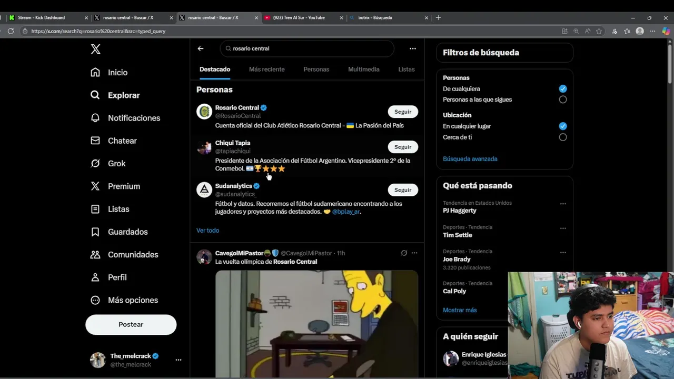Open Perfil in the sidebar
This screenshot has height=379, width=674.
(108, 277)
